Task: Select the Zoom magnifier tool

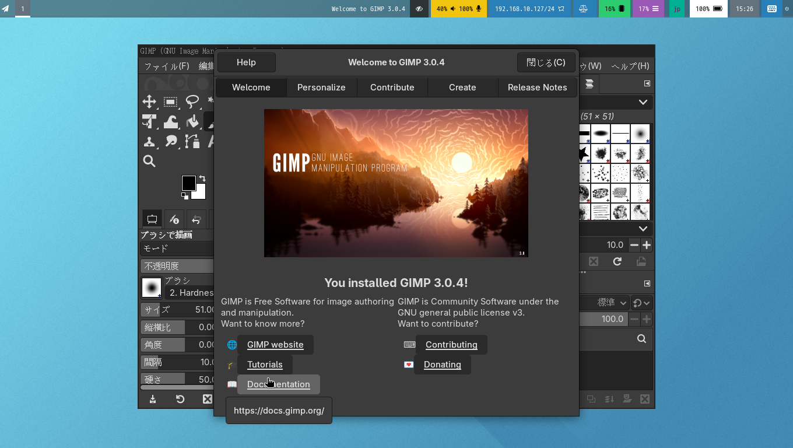Action: (x=149, y=161)
